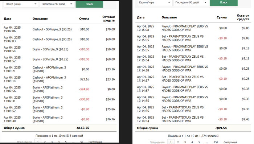254x144 pixels.
Task: Open the Казино/игра category dropdown
Action: point(155,3)
